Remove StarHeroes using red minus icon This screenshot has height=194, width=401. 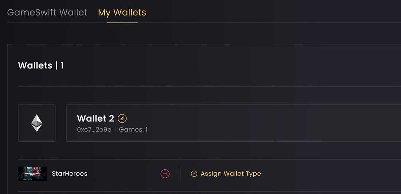coord(165,174)
